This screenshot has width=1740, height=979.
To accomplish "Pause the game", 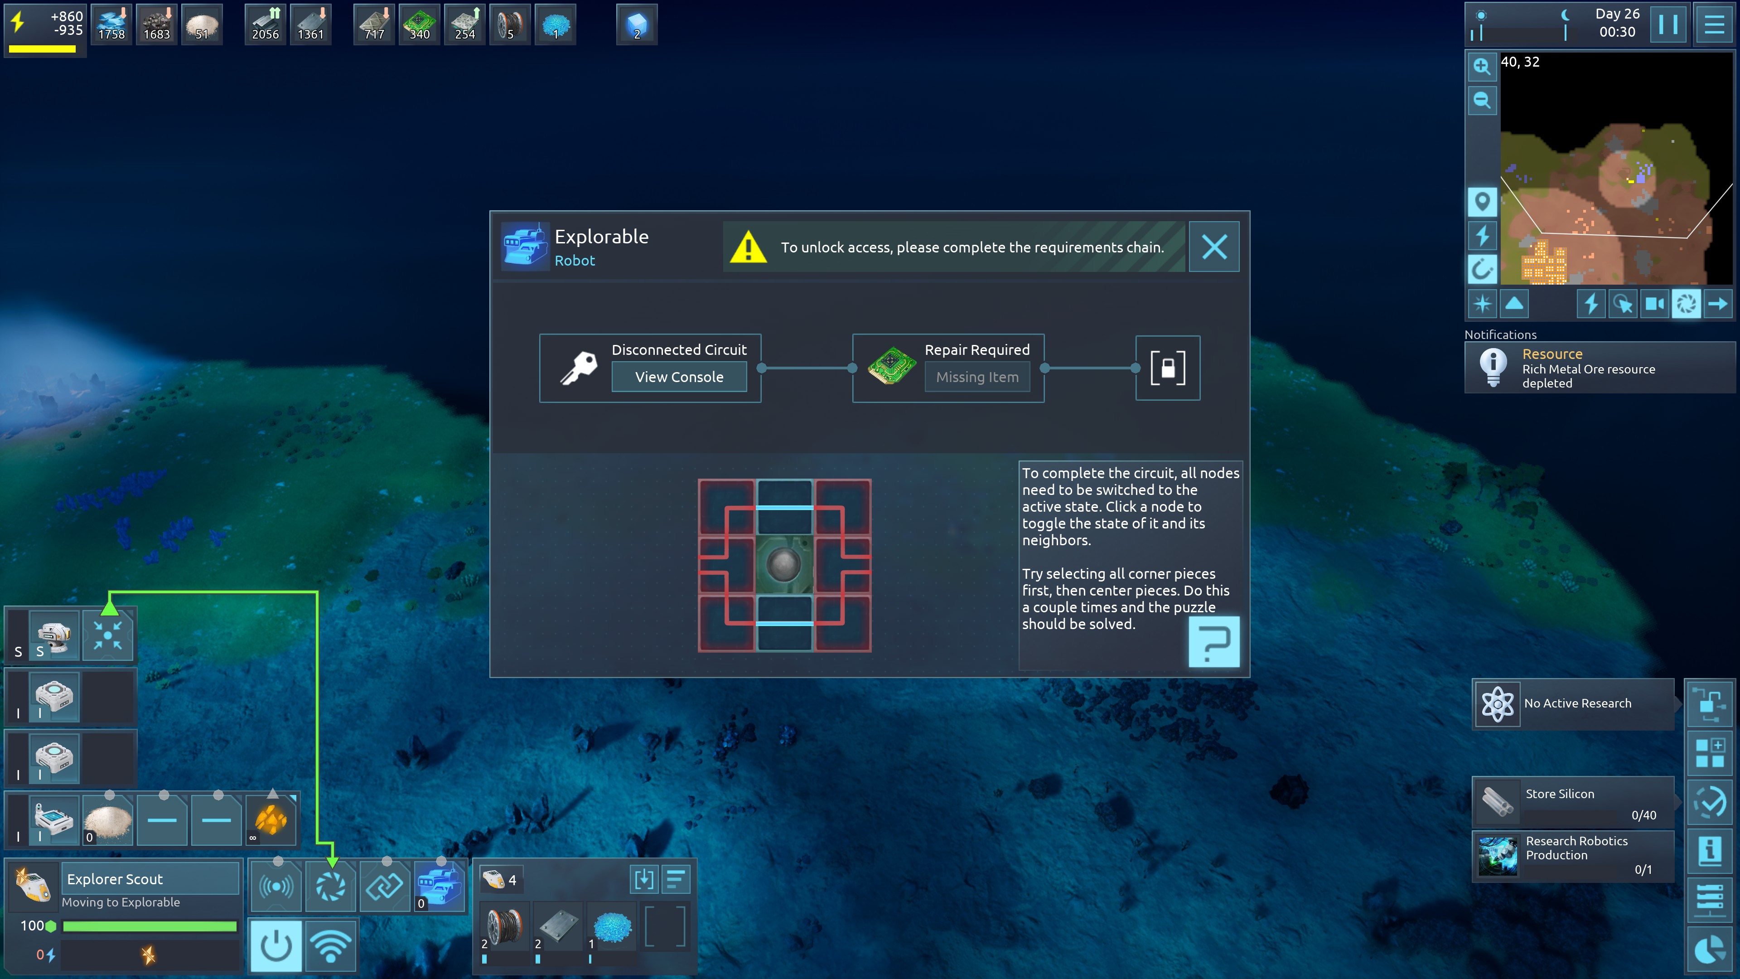I will coord(1667,25).
